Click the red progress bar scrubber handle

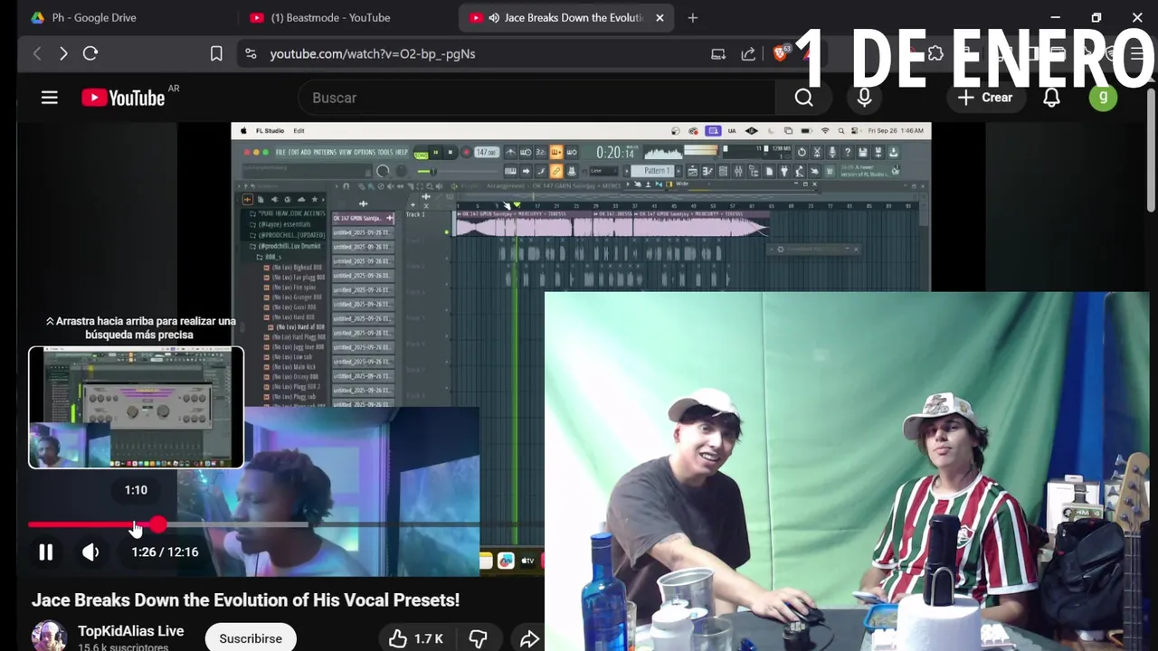[x=158, y=524]
